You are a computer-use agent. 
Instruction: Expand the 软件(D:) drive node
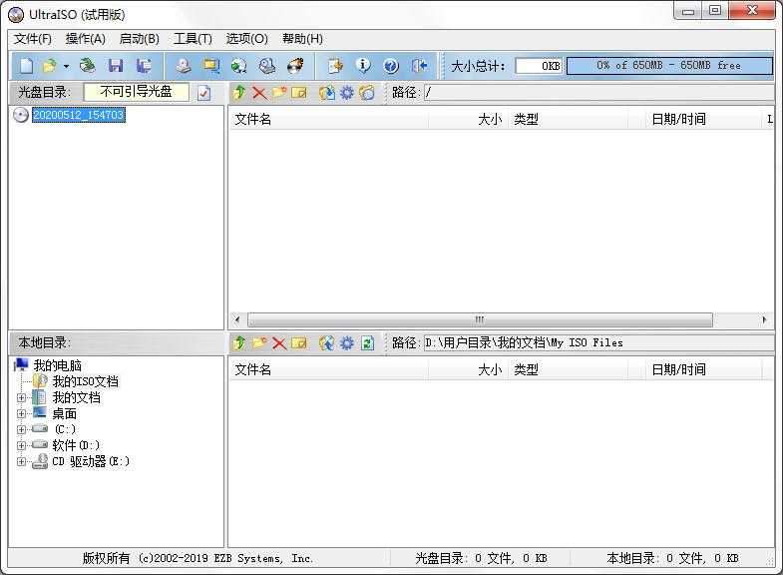(x=22, y=445)
